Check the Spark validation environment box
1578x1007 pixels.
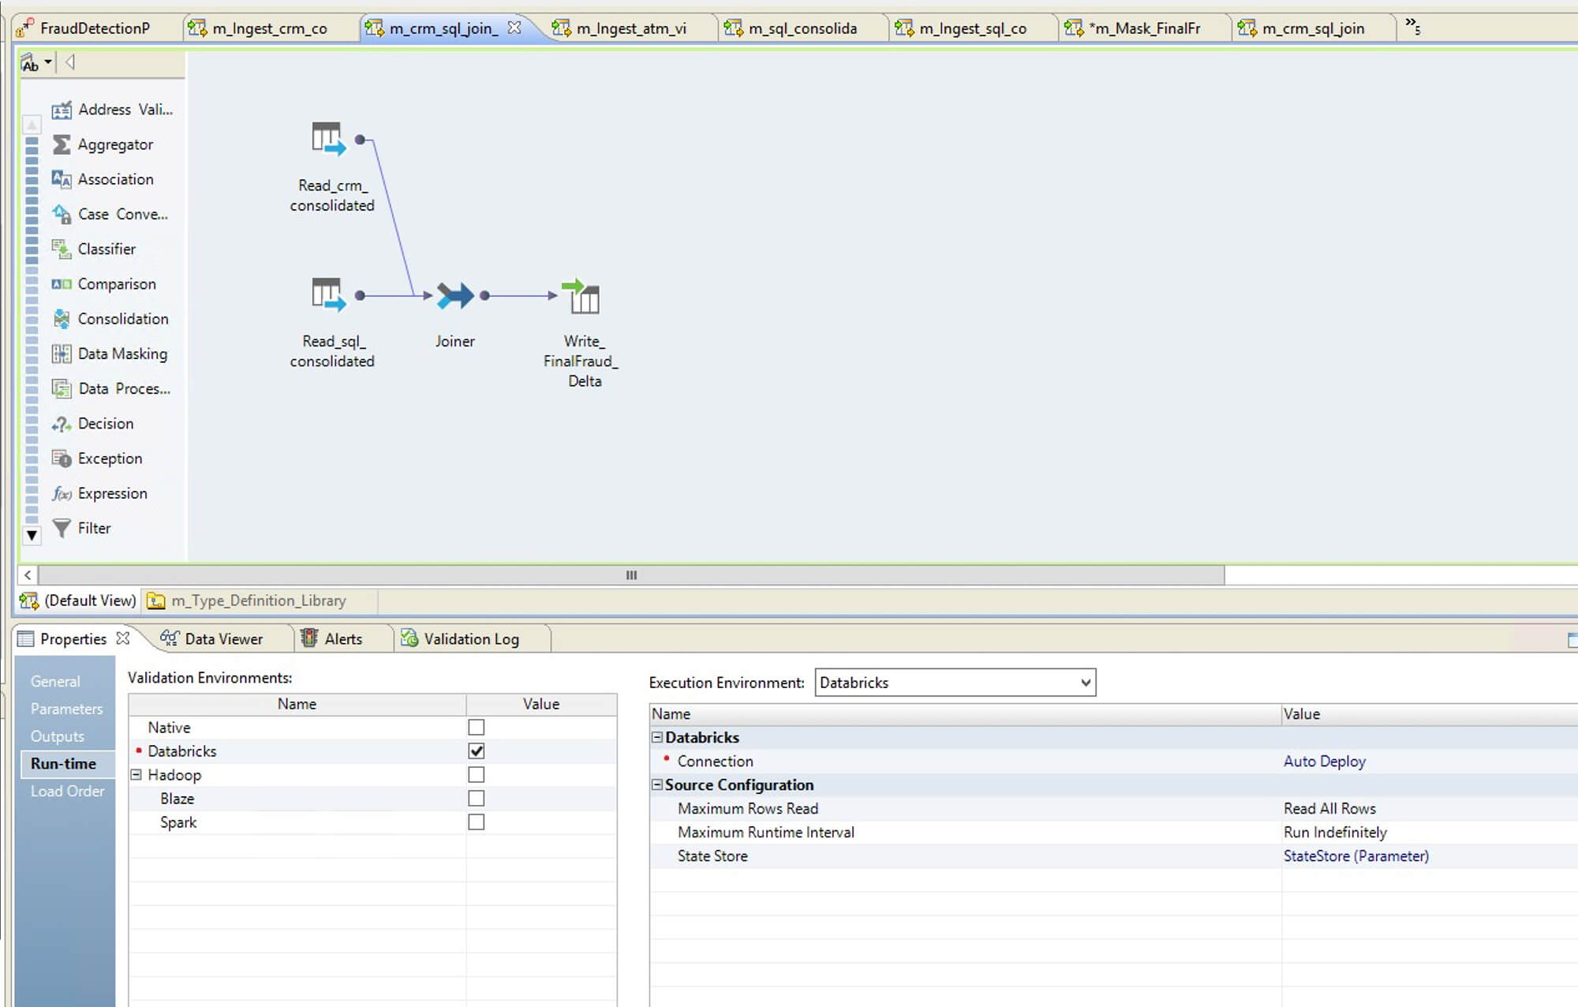(x=476, y=822)
